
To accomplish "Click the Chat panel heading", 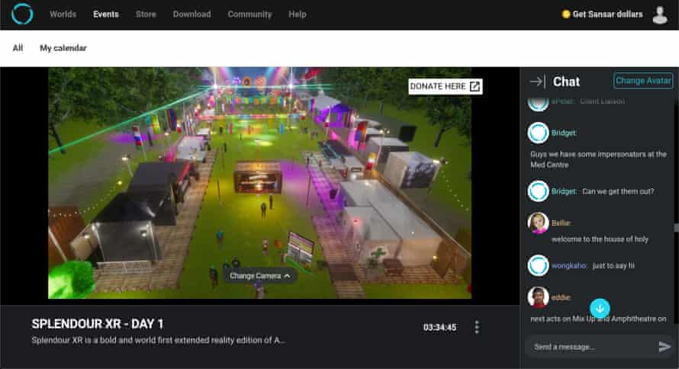I will pyautogui.click(x=566, y=82).
